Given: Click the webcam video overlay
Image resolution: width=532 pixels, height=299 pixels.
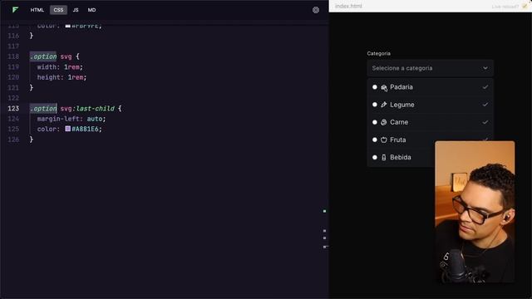Looking at the screenshot, I should tap(475, 212).
